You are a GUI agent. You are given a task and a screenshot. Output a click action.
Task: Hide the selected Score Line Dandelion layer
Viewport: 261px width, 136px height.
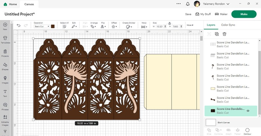click(x=248, y=111)
